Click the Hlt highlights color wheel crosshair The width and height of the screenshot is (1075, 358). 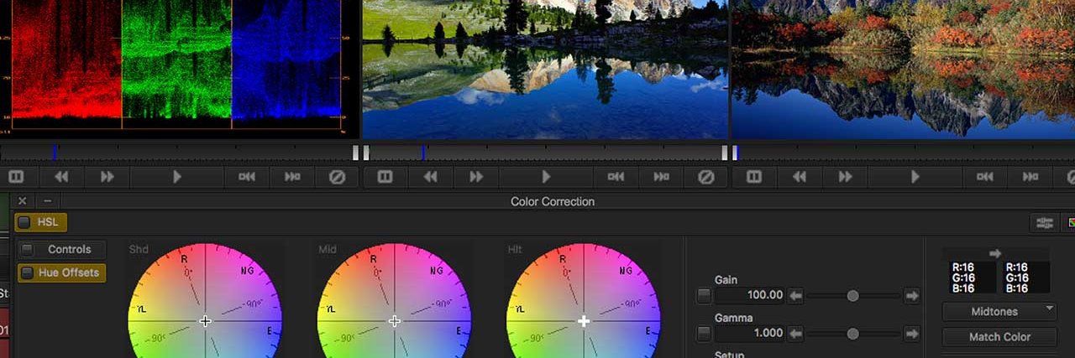coord(583,321)
